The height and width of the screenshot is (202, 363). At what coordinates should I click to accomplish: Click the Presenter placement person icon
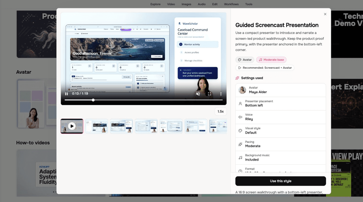(x=240, y=104)
